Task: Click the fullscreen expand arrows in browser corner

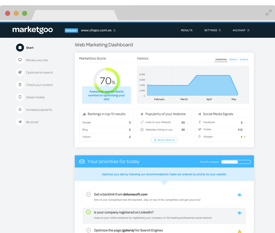Action: click(x=268, y=13)
